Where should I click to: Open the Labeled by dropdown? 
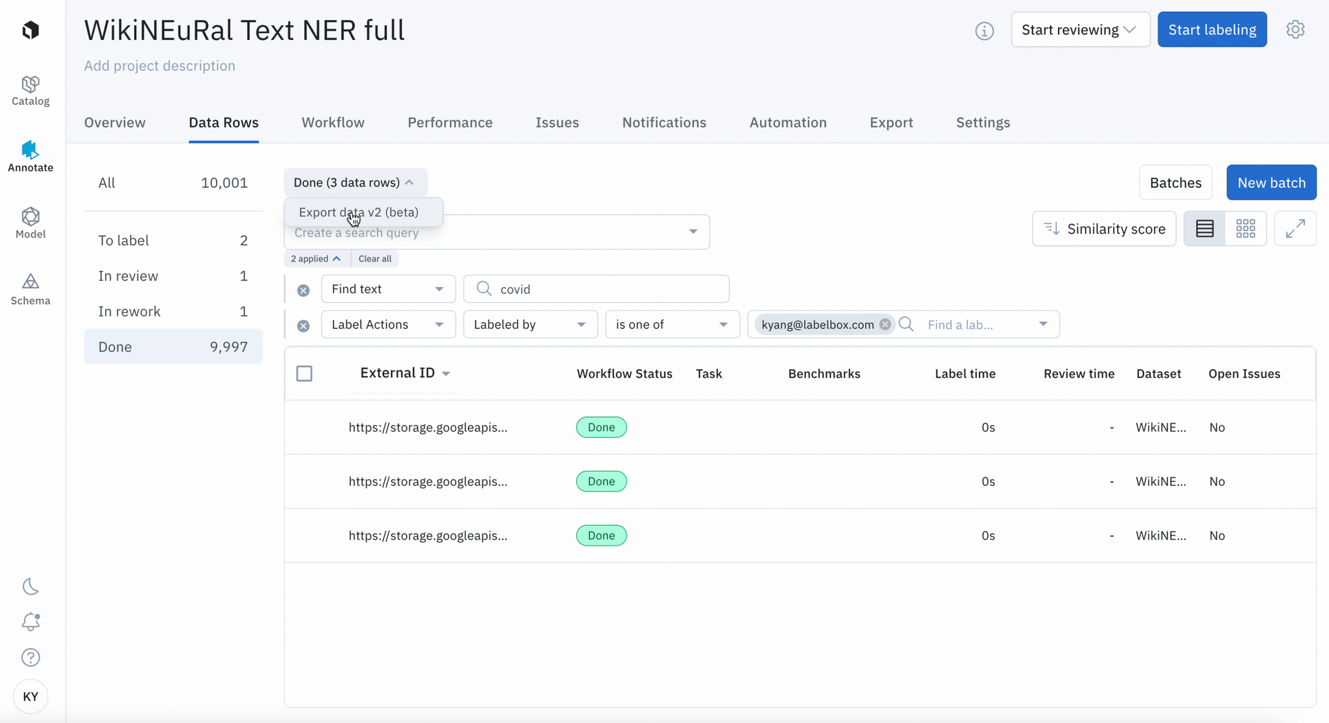[530, 325]
